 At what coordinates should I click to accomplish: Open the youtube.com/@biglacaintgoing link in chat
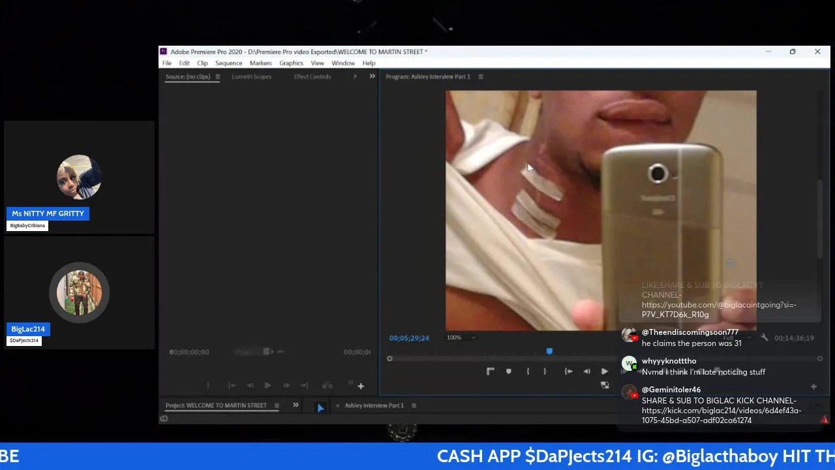719,309
